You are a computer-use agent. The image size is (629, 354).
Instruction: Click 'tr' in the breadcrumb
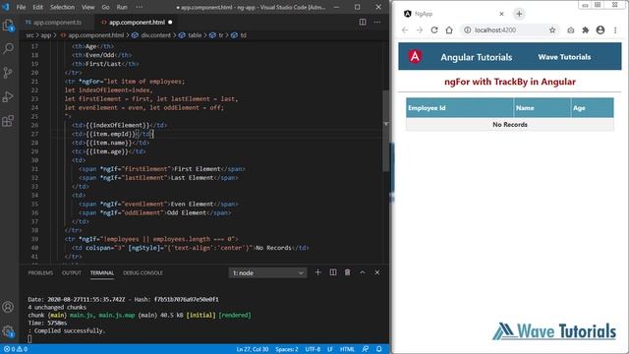tap(220, 35)
